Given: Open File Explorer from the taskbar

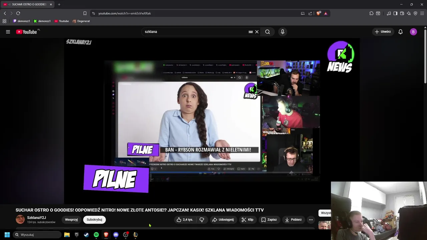Looking at the screenshot, I should pyautogui.click(x=67, y=235).
